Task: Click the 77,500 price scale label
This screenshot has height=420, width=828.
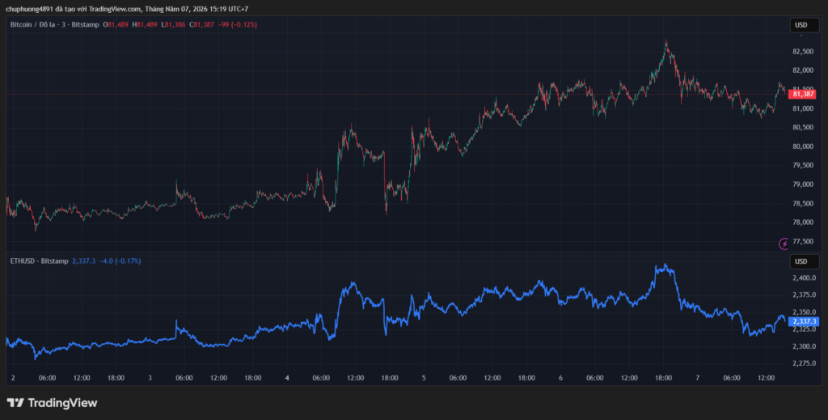Action: coord(803,241)
